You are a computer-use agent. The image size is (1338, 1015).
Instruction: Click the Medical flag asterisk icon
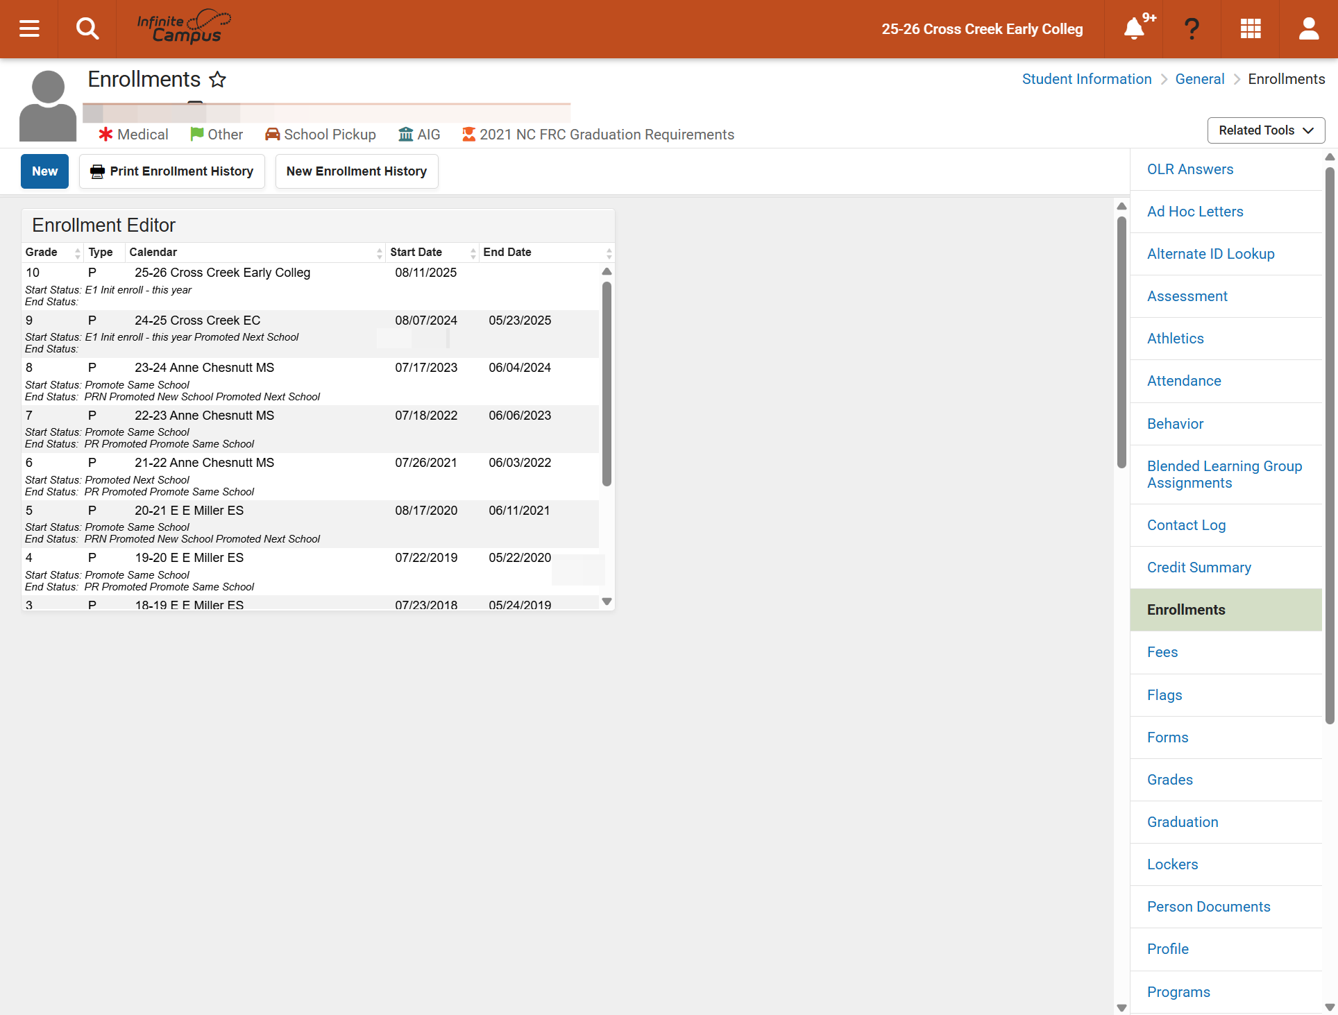[105, 134]
